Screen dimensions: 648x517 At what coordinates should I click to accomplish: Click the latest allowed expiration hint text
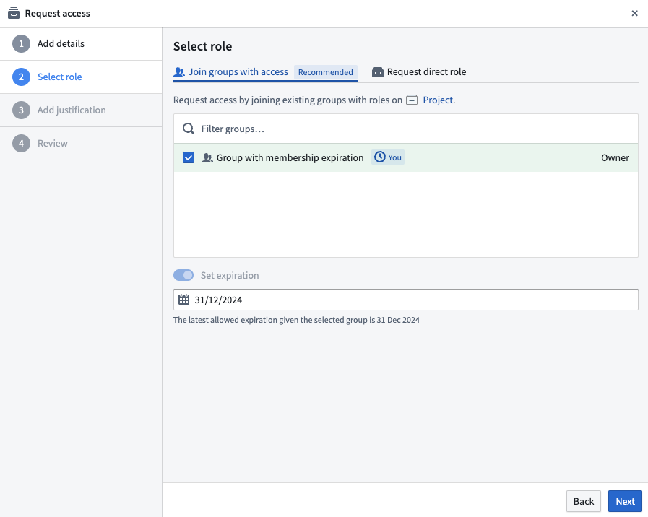click(x=296, y=320)
